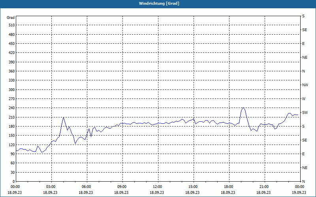Click the 240 degree axis label
Viewport: 316px width, 197px height.
12,108
